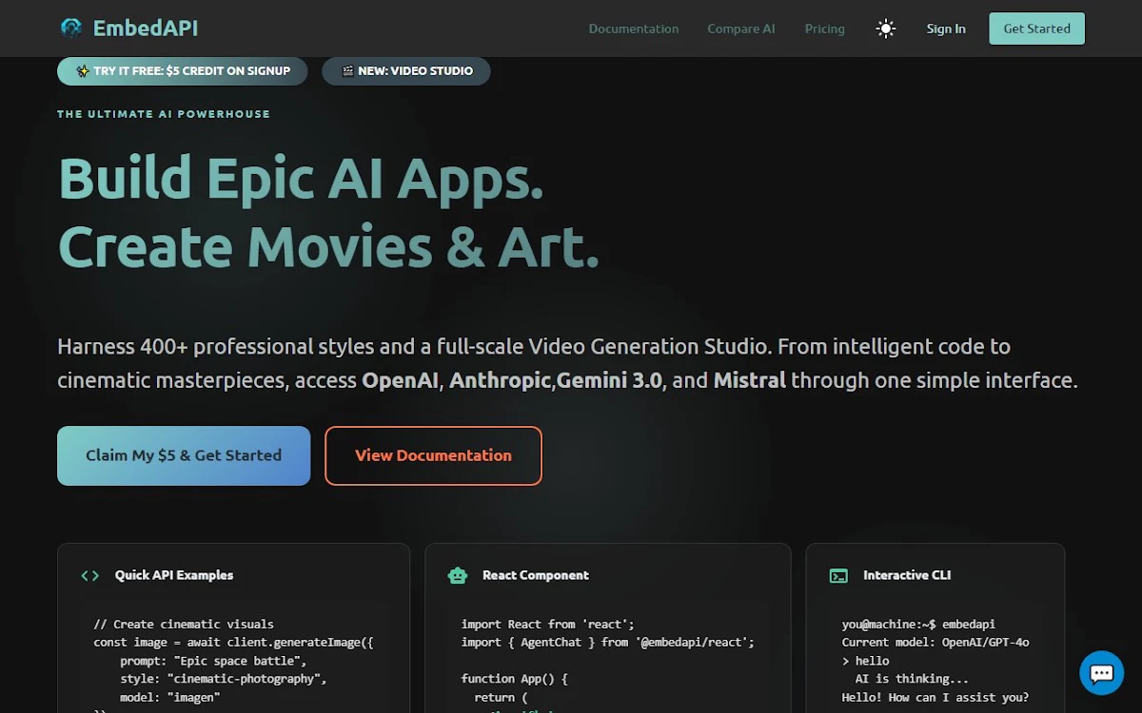This screenshot has height=713, width=1142.
Task: Click the EmbedAPI logo icon
Action: pos(71,29)
